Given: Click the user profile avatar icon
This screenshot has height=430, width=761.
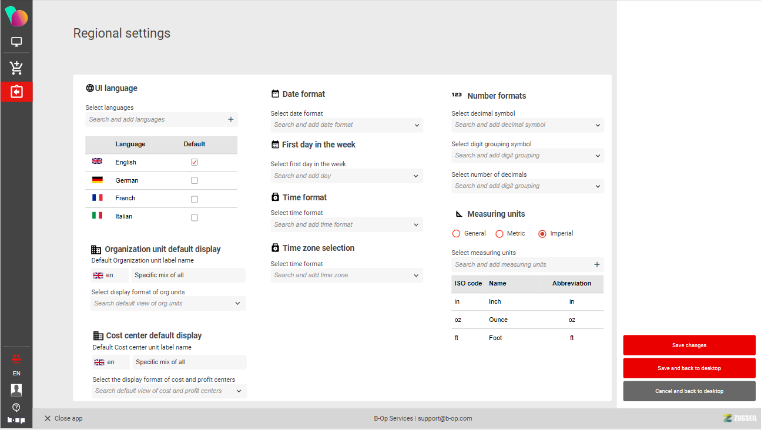Looking at the screenshot, I should [16, 389].
